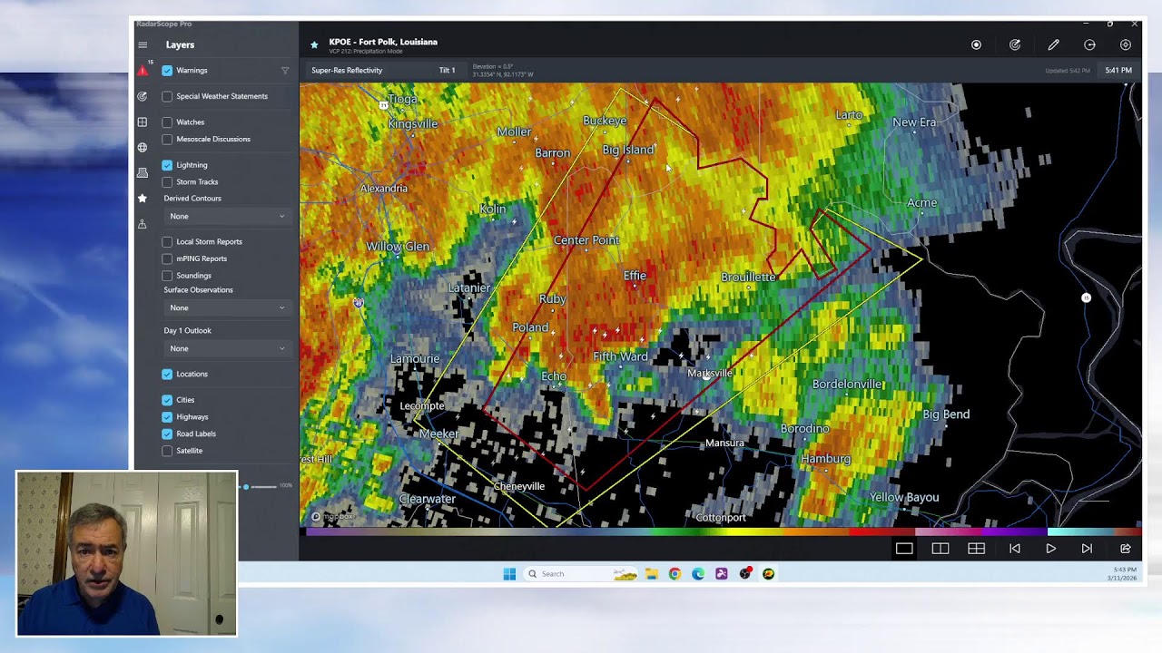Open the storm reports sidebar icon

point(143,172)
